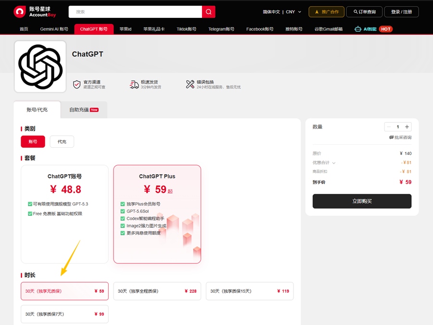Select the 代充 category option
The width and height of the screenshot is (433, 325).
(62, 142)
